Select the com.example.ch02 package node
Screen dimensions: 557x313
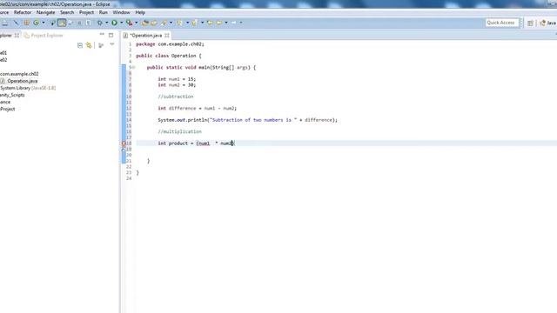tap(19, 74)
